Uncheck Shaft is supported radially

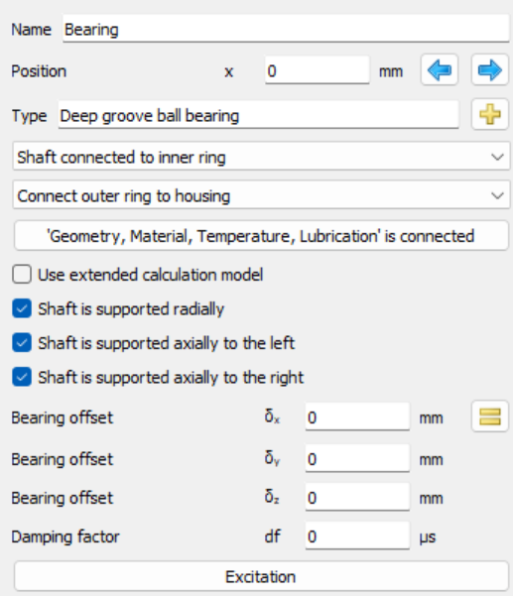point(22,308)
